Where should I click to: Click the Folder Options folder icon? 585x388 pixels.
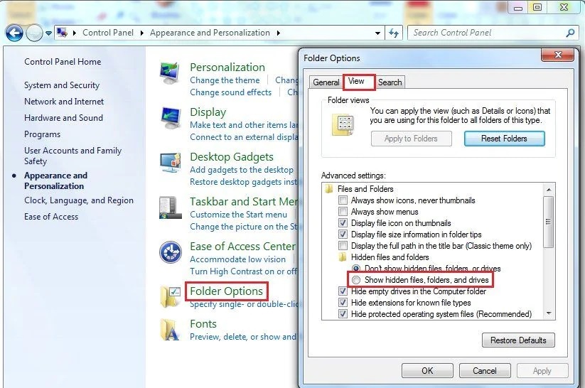171,297
